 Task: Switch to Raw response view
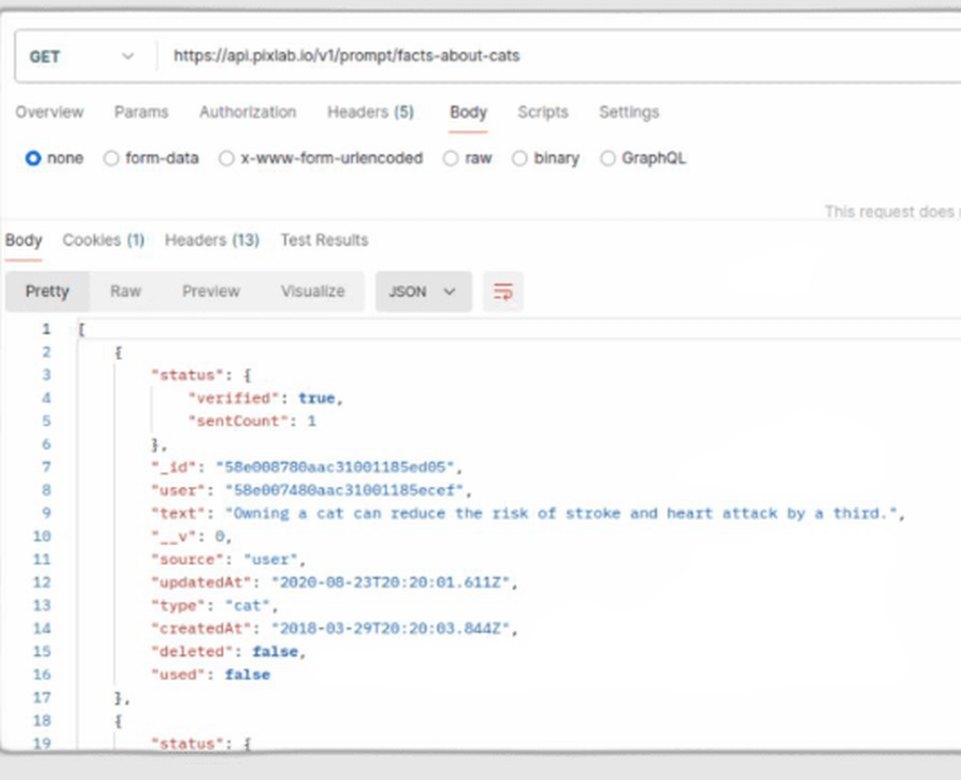(x=126, y=292)
